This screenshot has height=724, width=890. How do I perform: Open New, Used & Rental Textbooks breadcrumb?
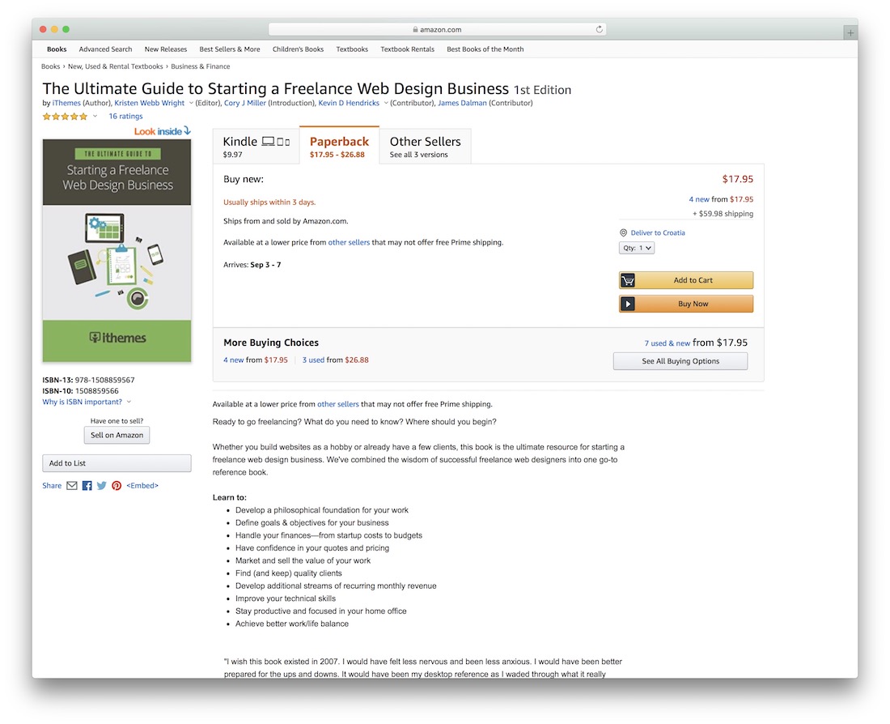point(115,66)
